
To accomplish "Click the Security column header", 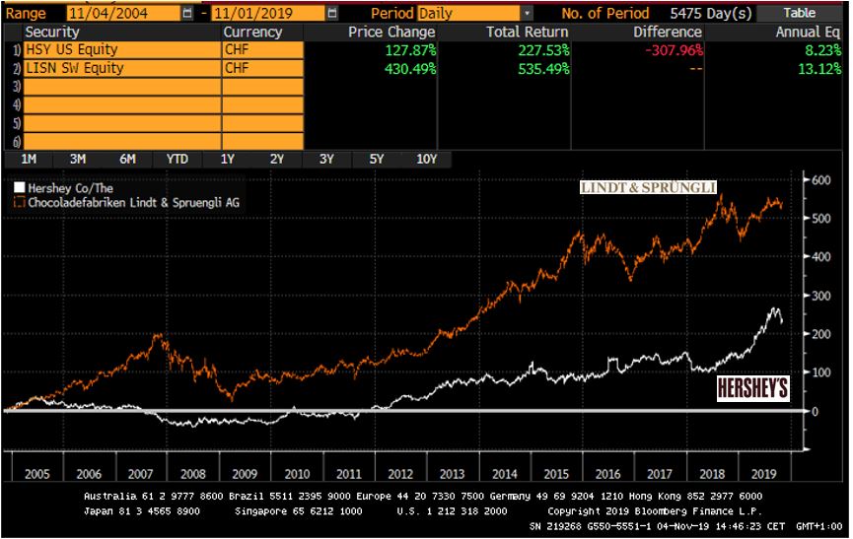I will pos(52,33).
